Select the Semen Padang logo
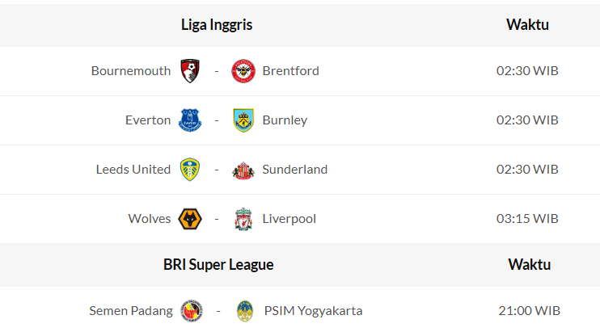The height and width of the screenshot is (332, 600). coord(192,311)
